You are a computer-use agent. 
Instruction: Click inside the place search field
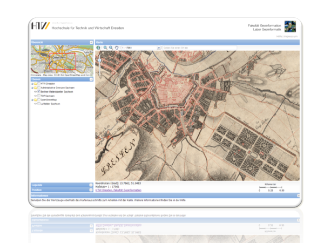pyautogui.click(x=200, y=48)
